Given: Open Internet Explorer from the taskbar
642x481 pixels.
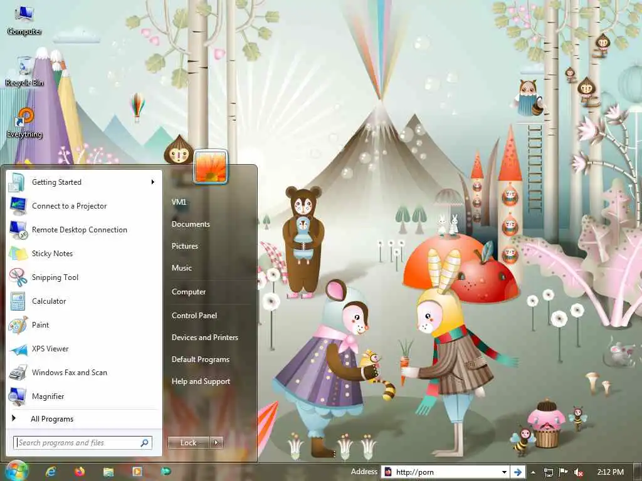Looking at the screenshot, I should pyautogui.click(x=51, y=472).
